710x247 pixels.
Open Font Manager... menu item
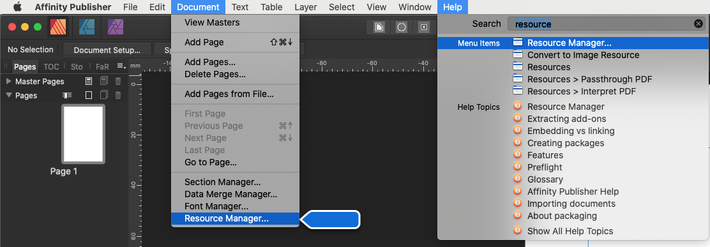click(236, 206)
